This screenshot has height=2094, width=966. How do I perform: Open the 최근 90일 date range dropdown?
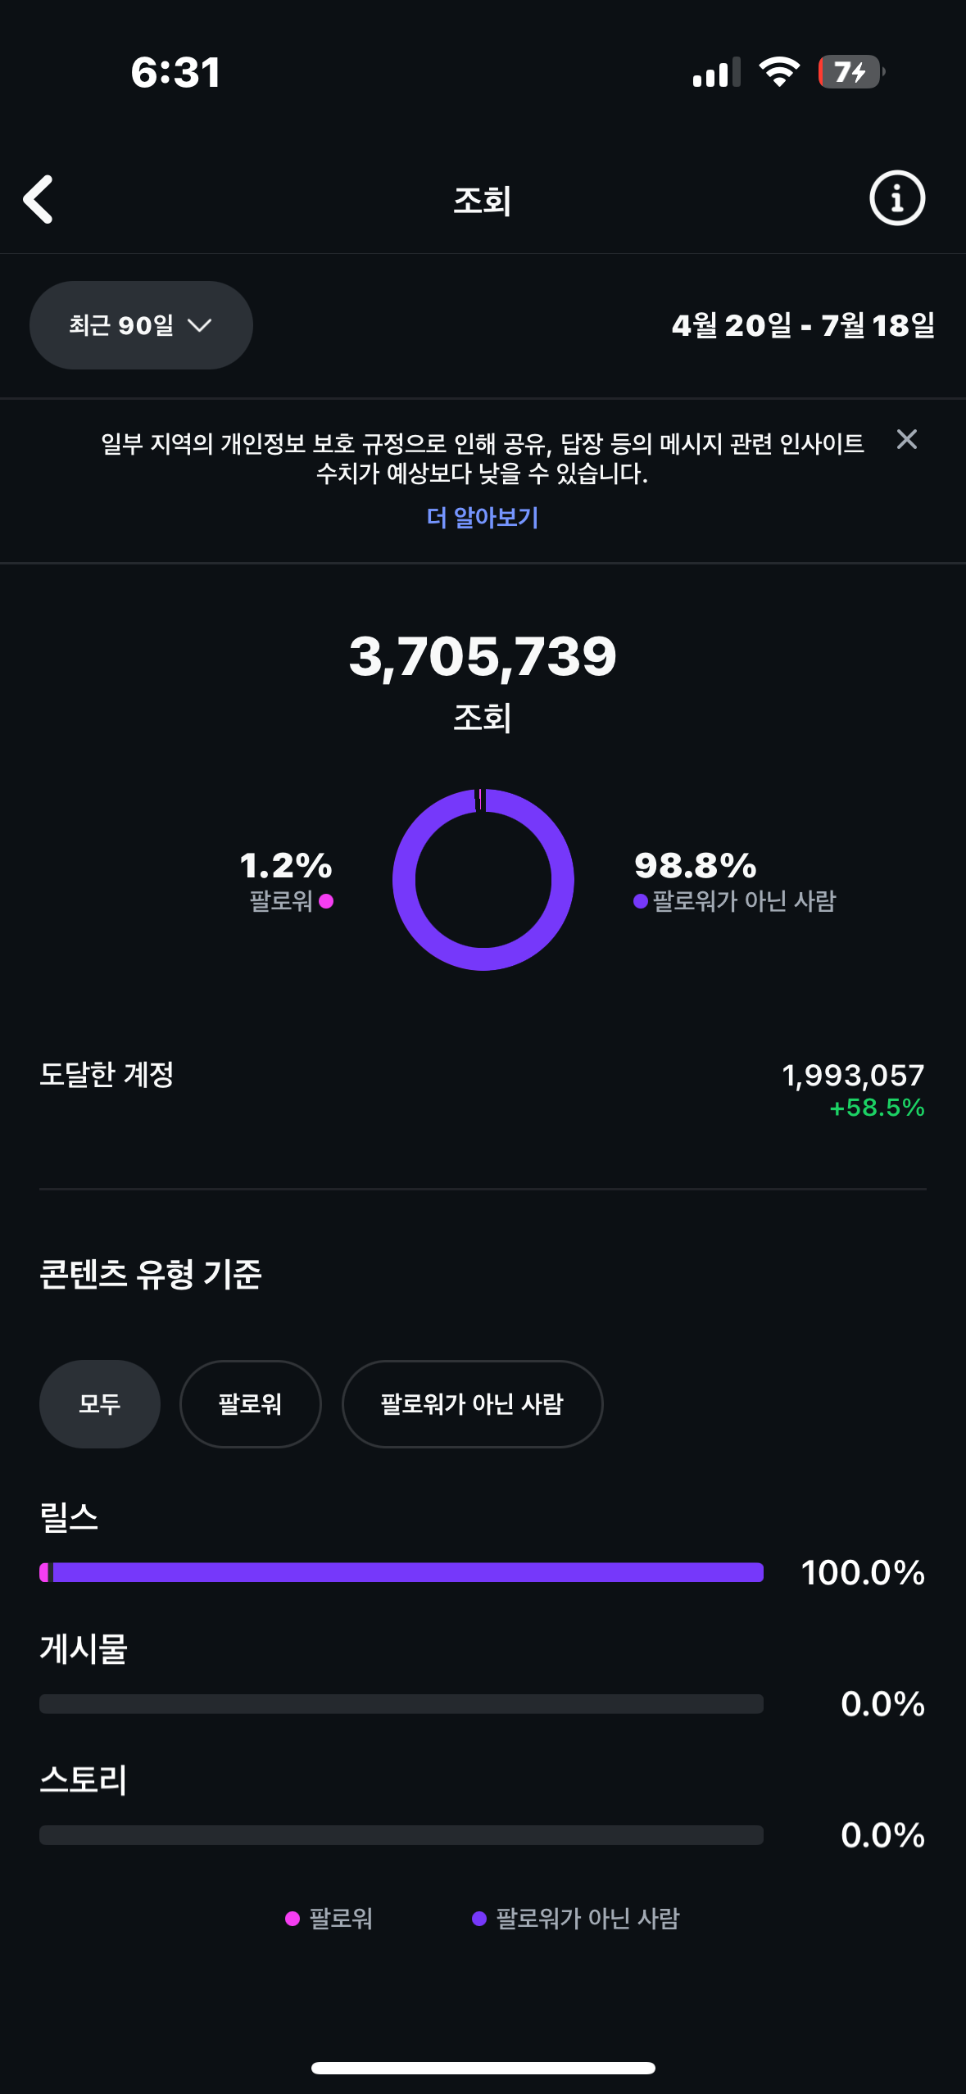(141, 325)
